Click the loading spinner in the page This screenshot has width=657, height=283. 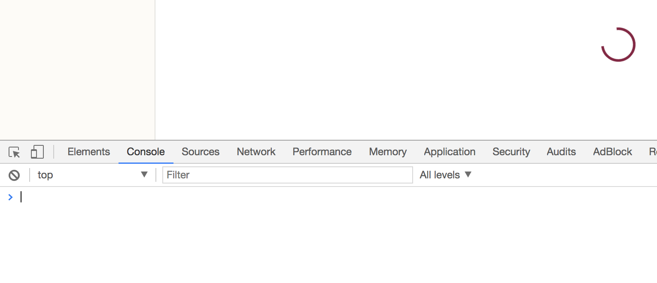(619, 45)
